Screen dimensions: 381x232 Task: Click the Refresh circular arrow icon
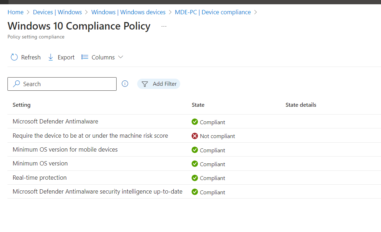coord(14,57)
